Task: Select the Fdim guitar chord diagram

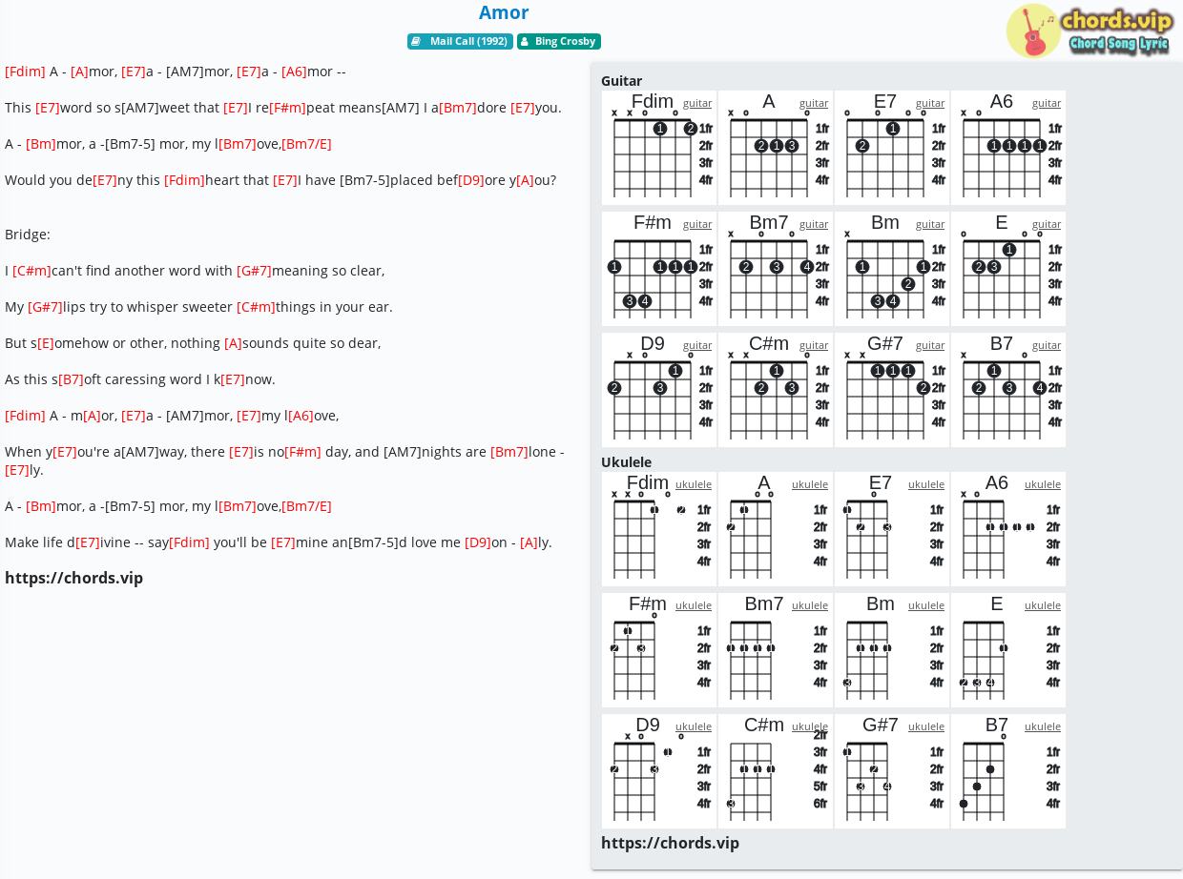Action: click(x=659, y=148)
